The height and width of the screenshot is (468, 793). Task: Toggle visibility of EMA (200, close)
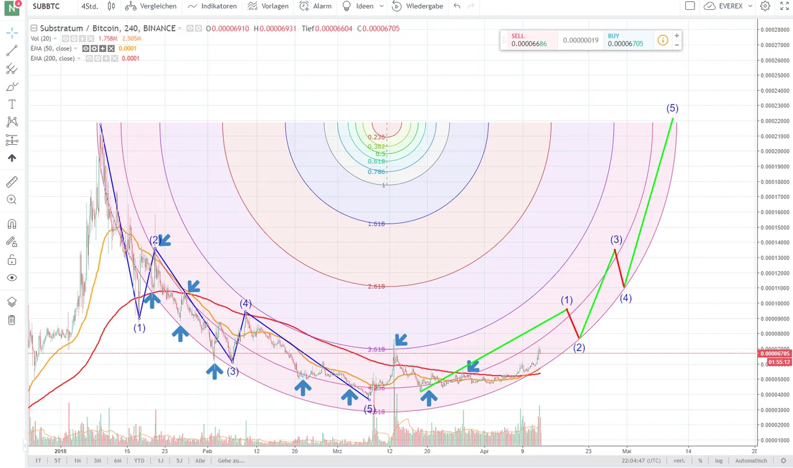(89, 58)
